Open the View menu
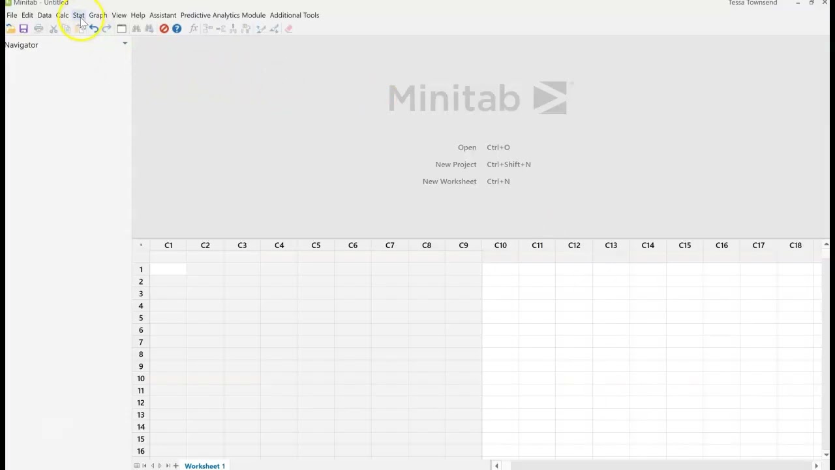The width and height of the screenshot is (835, 470). (x=119, y=15)
